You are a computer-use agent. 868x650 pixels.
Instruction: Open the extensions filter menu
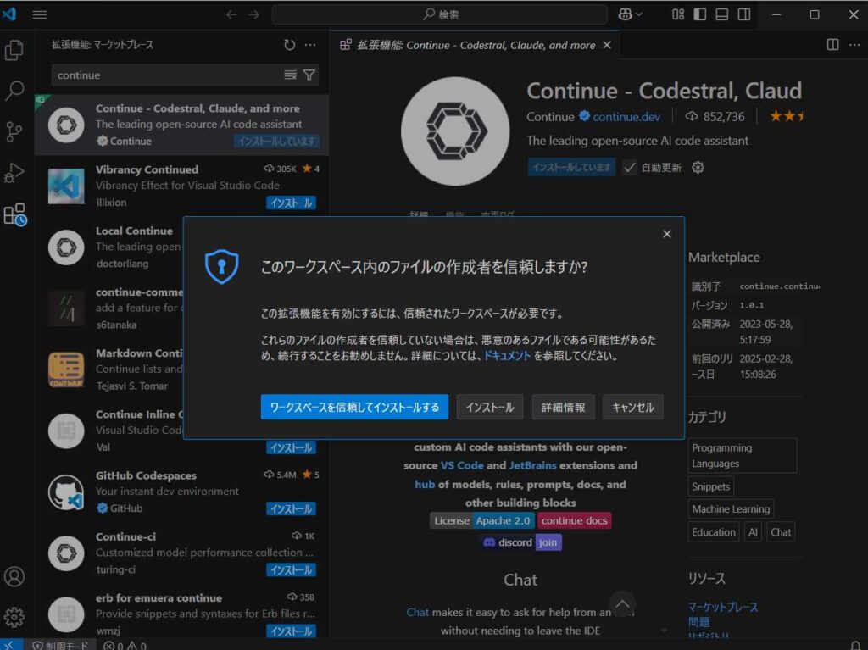(x=309, y=75)
